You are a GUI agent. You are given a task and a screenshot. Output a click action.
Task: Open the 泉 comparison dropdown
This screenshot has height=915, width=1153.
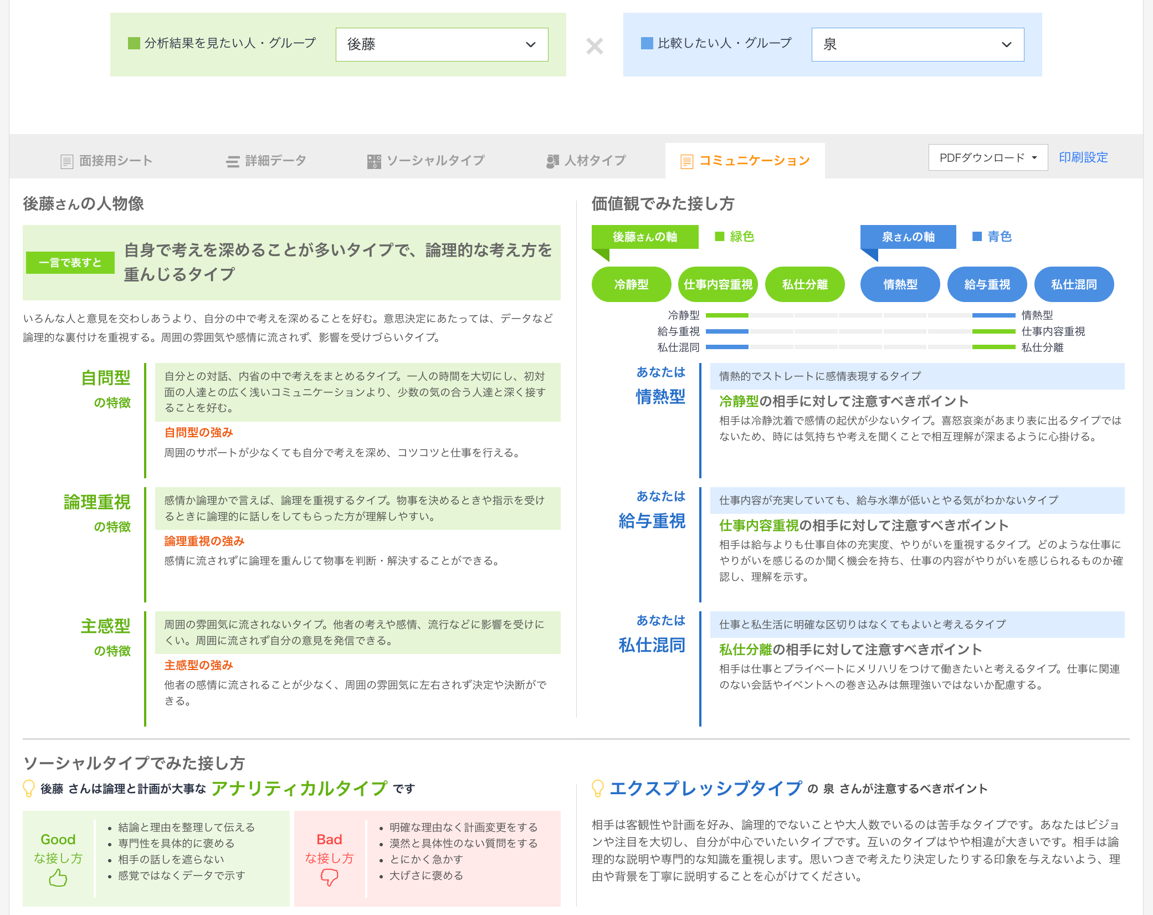click(x=917, y=44)
